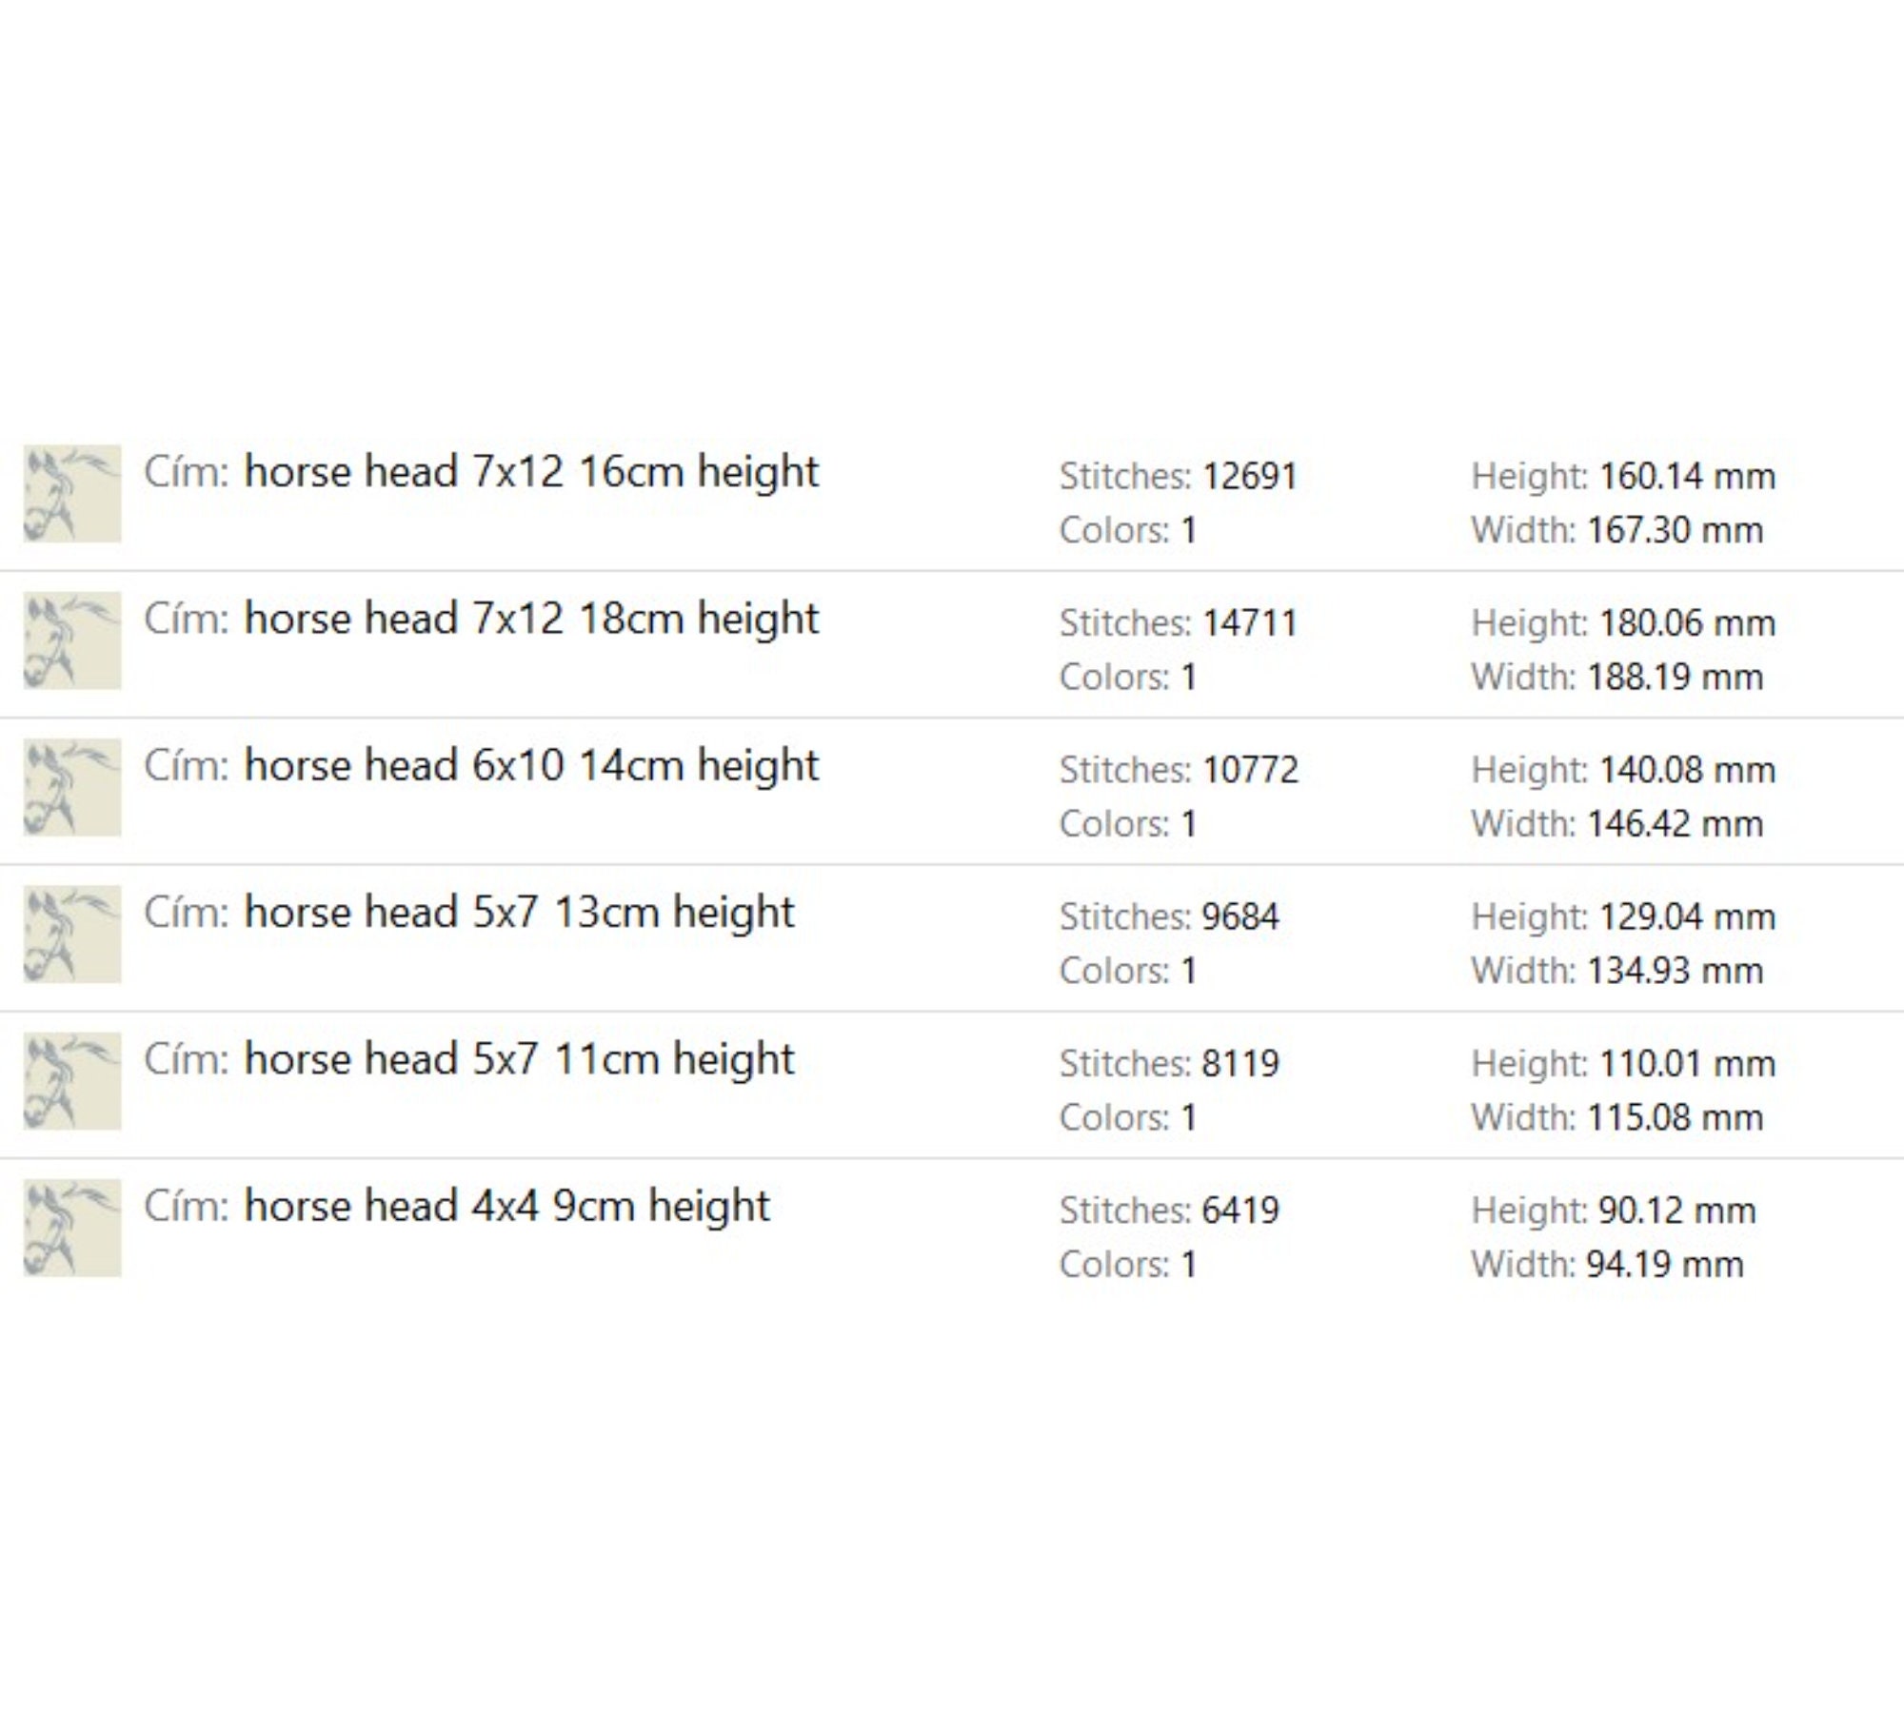1904x1713 pixels.
Task: Open the 11cm height horse head thumbnail
Action: [x=72, y=1080]
